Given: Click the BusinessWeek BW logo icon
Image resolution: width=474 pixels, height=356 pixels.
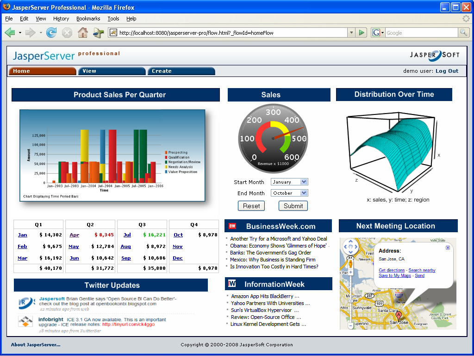Looking at the screenshot, I should tap(232, 226).
